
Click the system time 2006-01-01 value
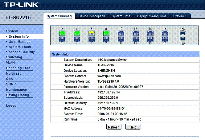point(112,114)
